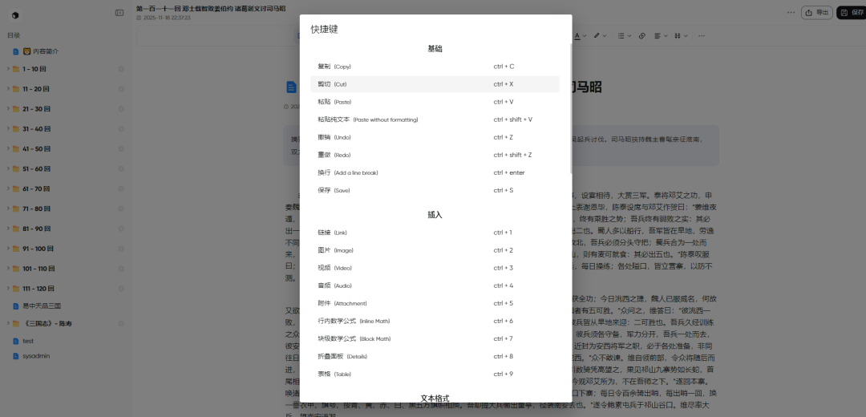Open more options next to export button

tap(791, 12)
